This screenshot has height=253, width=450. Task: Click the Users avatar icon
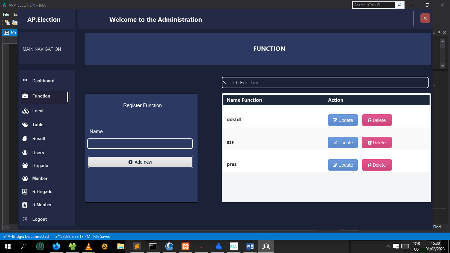[x=25, y=153]
